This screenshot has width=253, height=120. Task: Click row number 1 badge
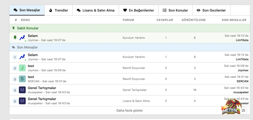point(15,57)
